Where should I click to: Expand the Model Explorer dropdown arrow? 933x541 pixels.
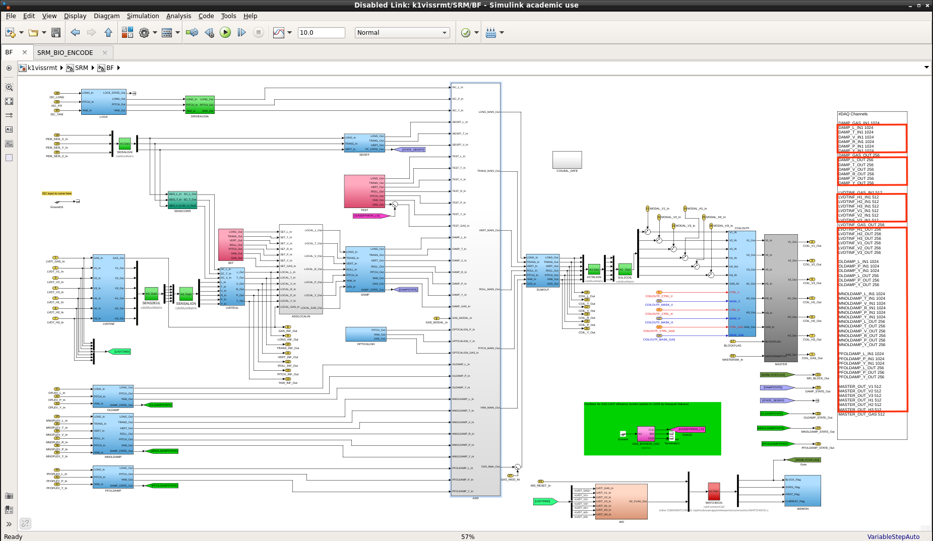pyautogui.click(x=177, y=33)
